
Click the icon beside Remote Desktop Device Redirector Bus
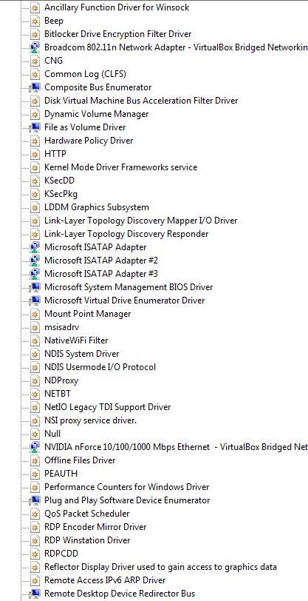pyautogui.click(x=35, y=594)
